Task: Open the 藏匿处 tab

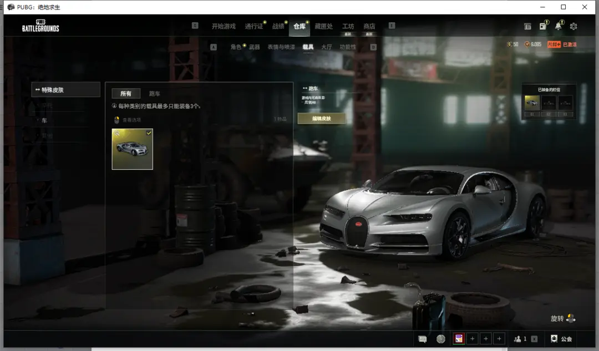Action: (x=323, y=26)
